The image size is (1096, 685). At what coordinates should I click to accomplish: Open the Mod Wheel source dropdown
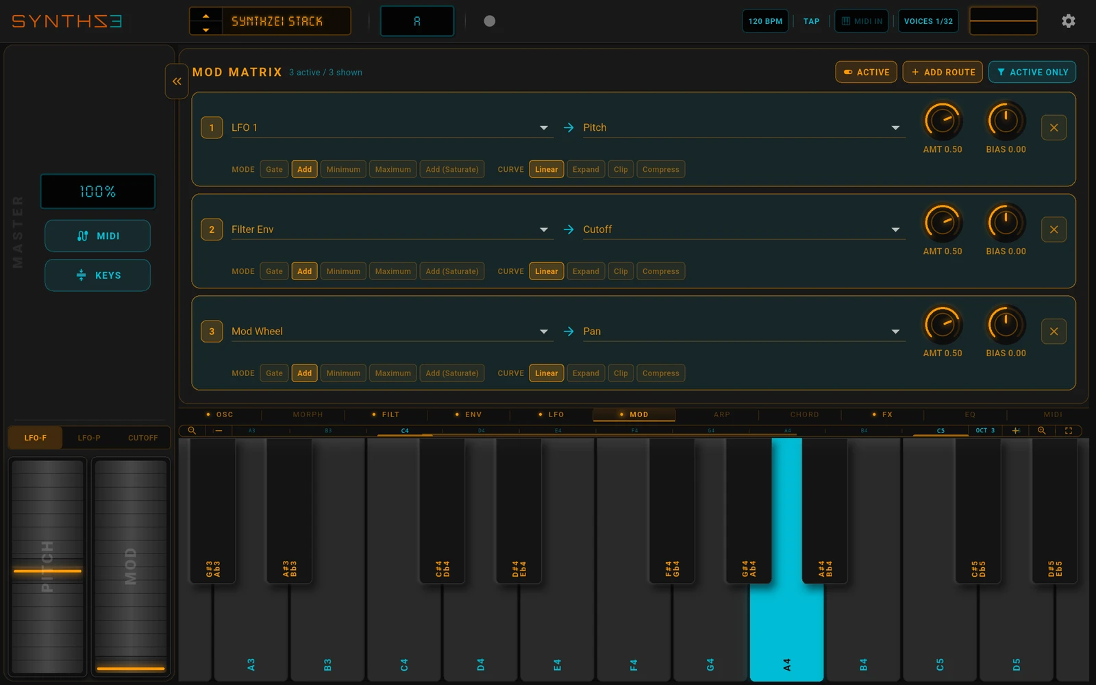pyautogui.click(x=391, y=332)
